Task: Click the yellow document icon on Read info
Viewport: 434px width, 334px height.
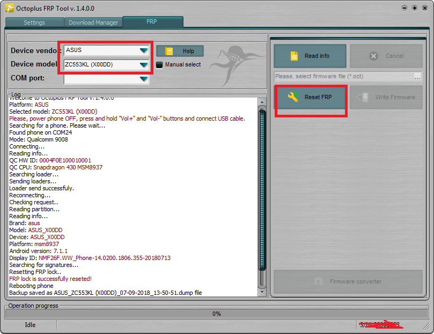Action: (x=294, y=56)
